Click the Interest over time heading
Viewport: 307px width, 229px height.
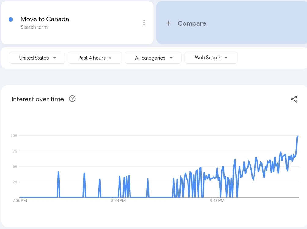[x=38, y=99]
